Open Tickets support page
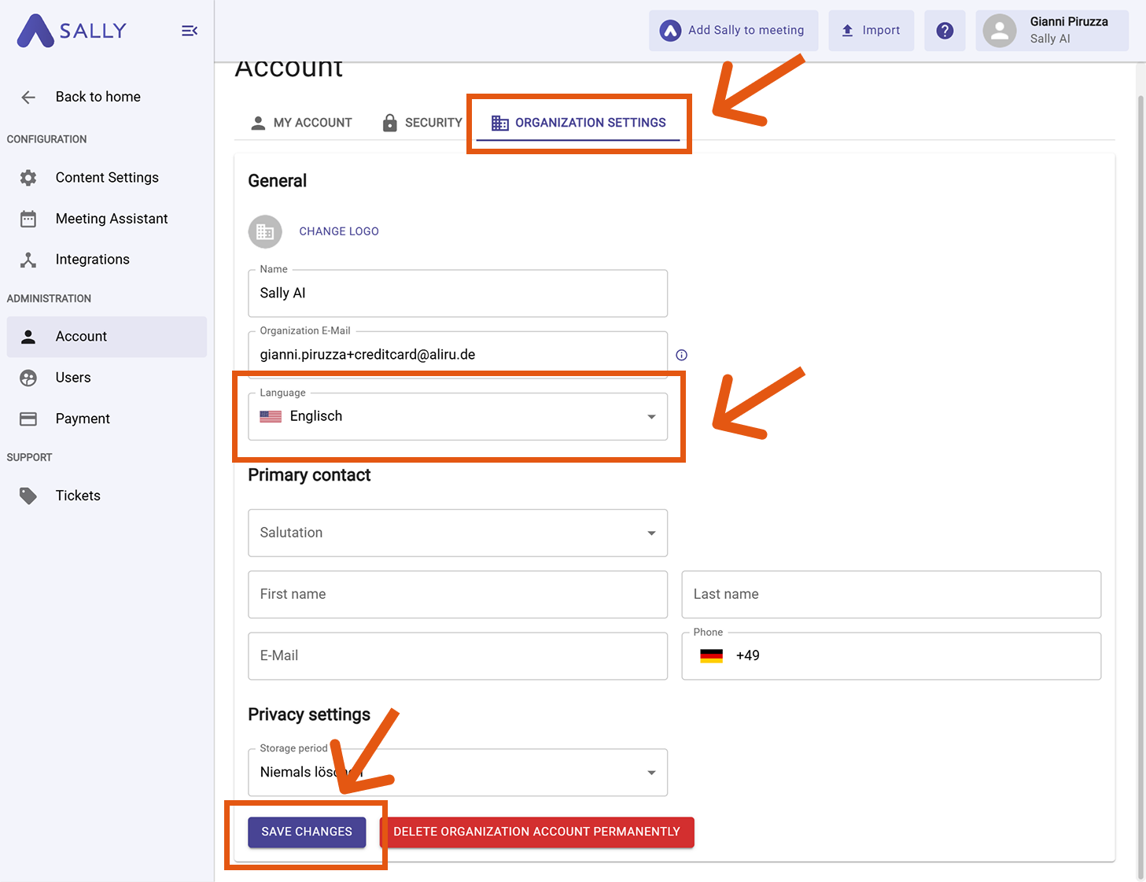Viewport: 1146px width, 882px height. click(107, 496)
